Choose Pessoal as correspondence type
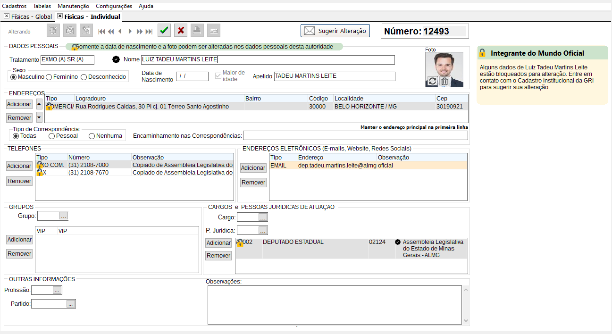 [x=52, y=136]
